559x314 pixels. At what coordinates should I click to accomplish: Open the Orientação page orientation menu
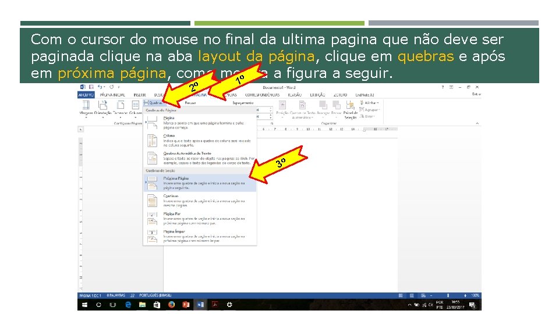click(102, 108)
